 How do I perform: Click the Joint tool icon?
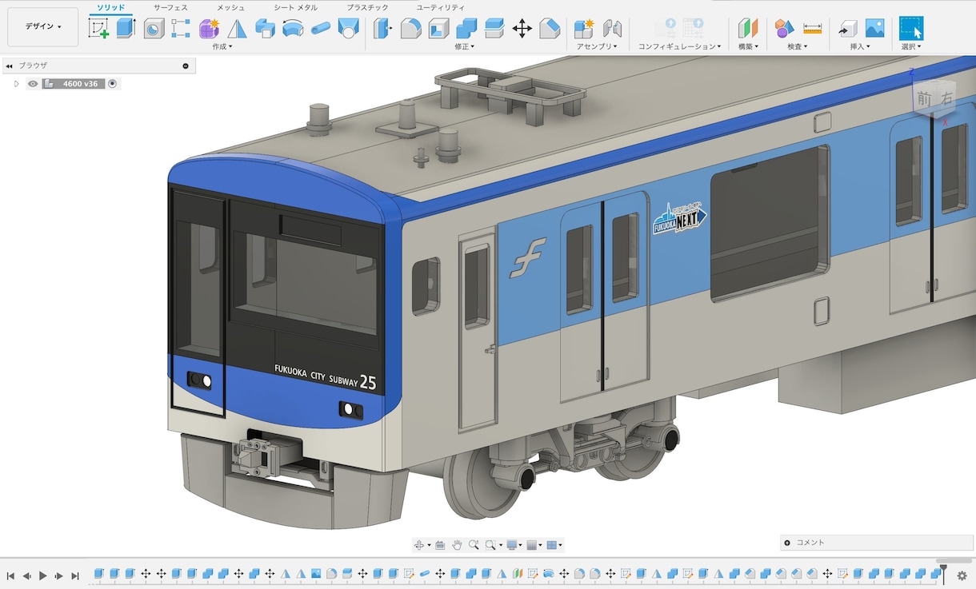point(612,29)
